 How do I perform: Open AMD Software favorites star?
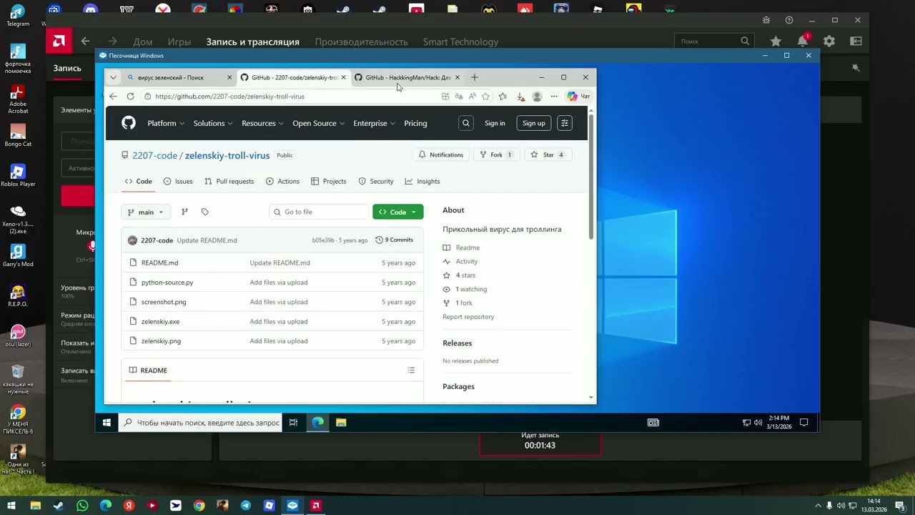click(776, 41)
